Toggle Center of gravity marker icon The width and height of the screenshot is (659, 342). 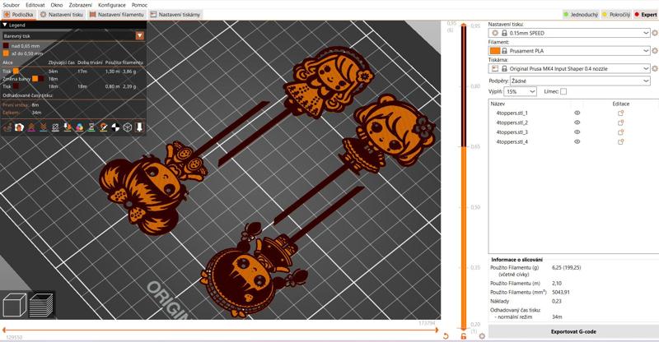(x=115, y=127)
